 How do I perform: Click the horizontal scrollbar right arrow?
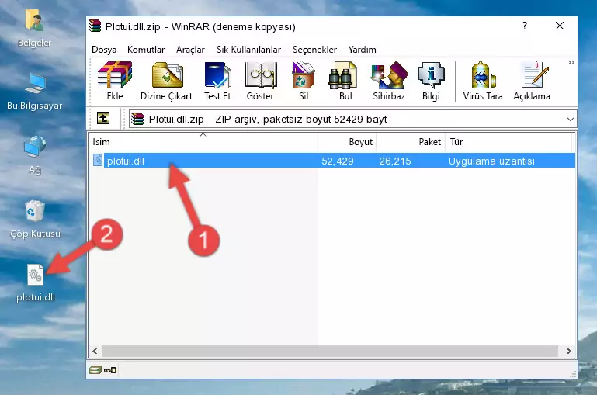(568, 351)
